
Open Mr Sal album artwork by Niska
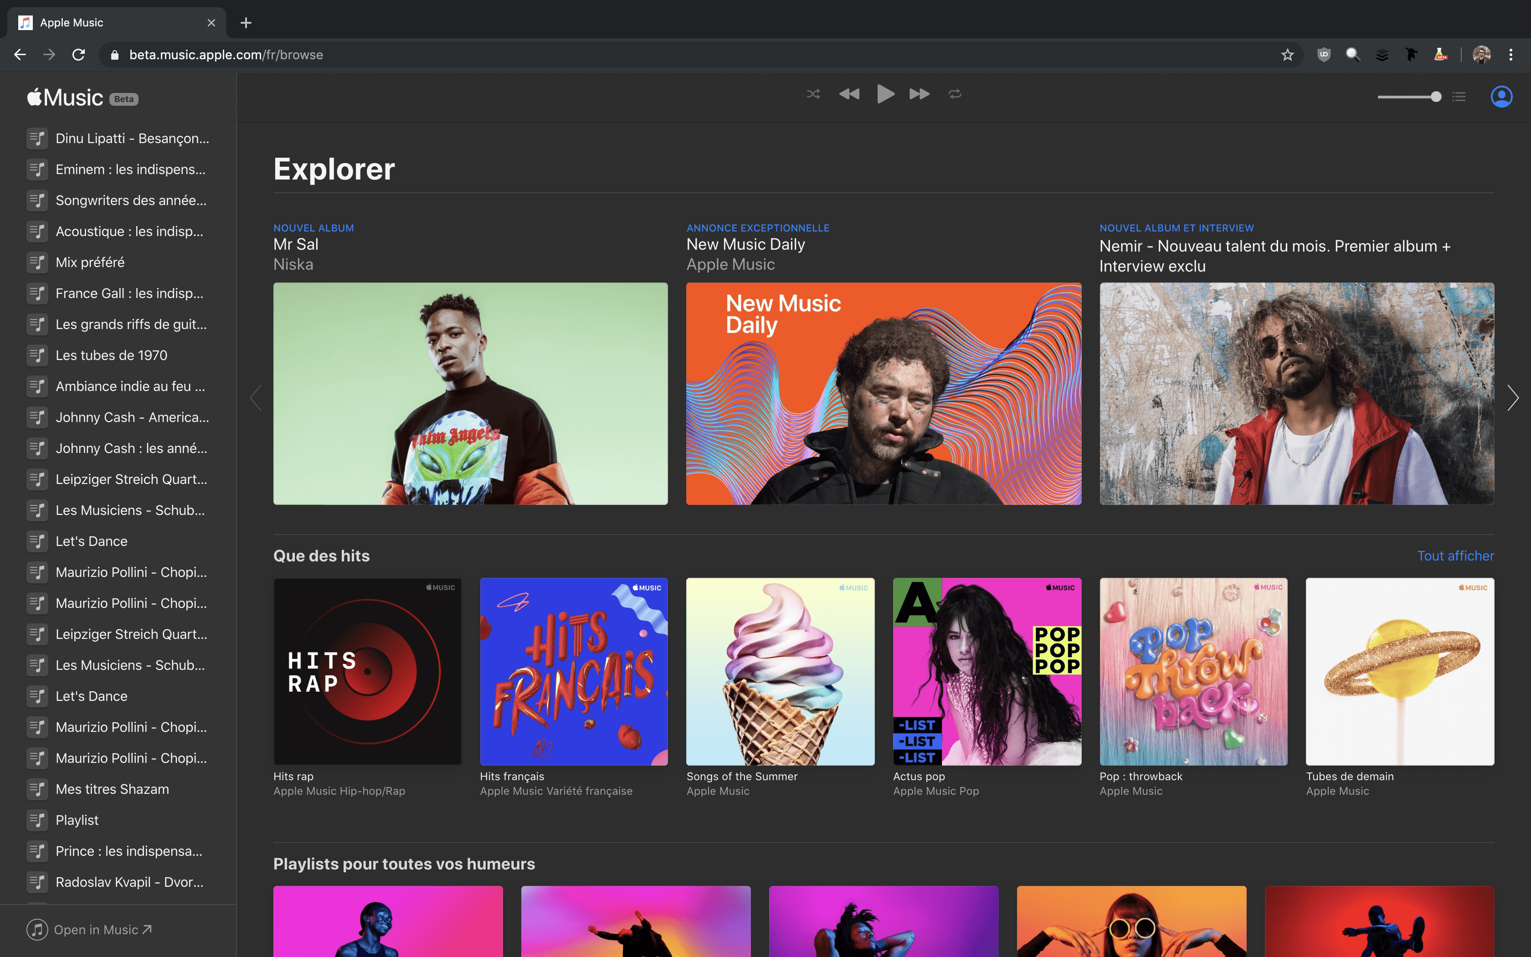point(470,394)
